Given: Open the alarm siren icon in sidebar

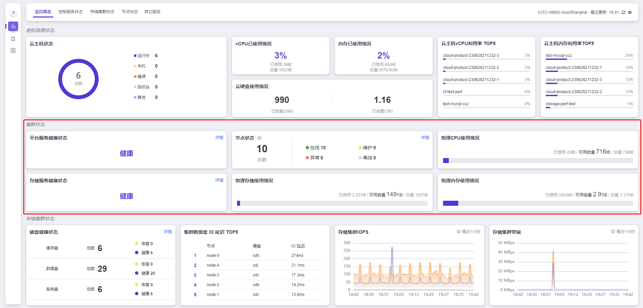Looking at the screenshot, I should (13, 38).
